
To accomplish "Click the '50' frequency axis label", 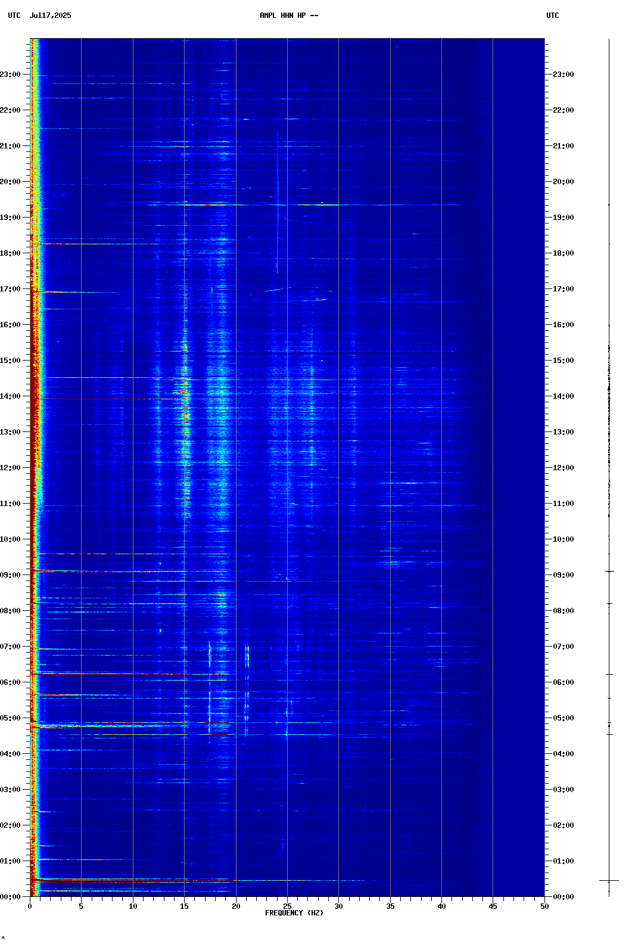I will pyautogui.click(x=544, y=906).
